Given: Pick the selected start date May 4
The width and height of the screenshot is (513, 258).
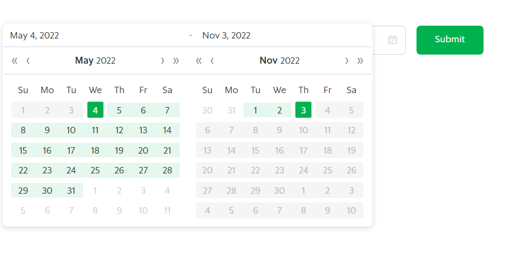Looking at the screenshot, I should click(x=95, y=110).
